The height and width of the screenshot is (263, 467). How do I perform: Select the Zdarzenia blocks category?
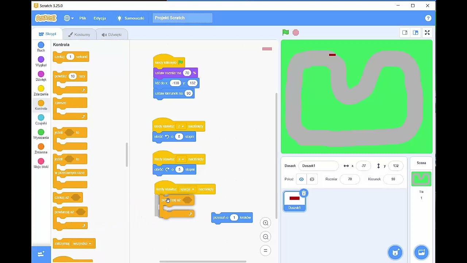click(41, 91)
